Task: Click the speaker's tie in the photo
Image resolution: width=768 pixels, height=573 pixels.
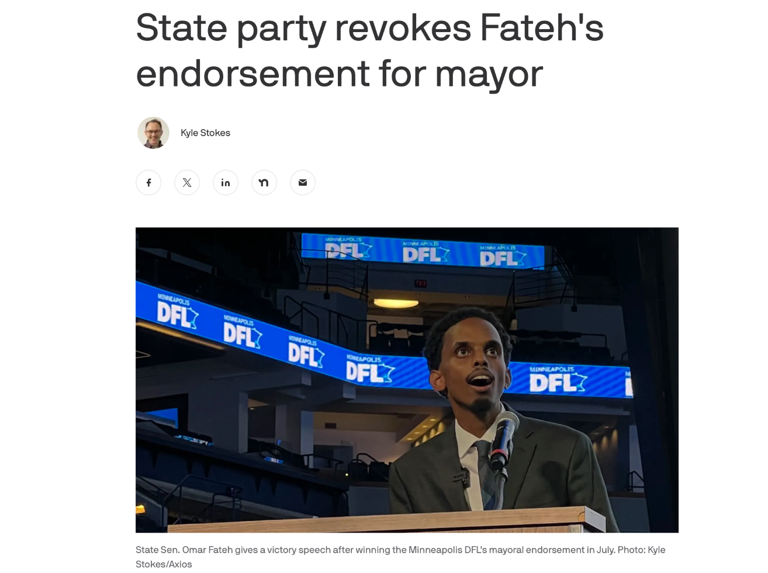Action: pos(486,474)
